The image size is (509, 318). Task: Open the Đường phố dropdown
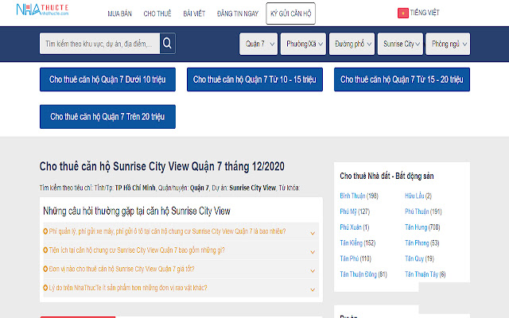pyautogui.click(x=352, y=44)
